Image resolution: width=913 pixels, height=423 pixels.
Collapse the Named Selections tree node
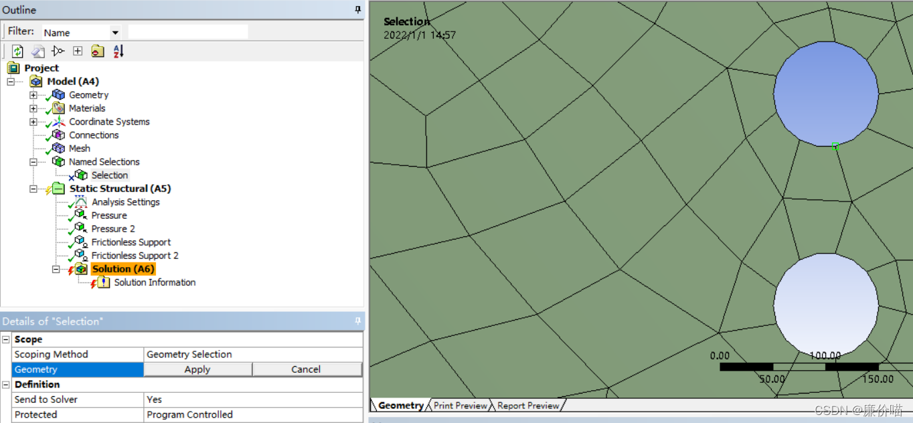[x=33, y=162]
